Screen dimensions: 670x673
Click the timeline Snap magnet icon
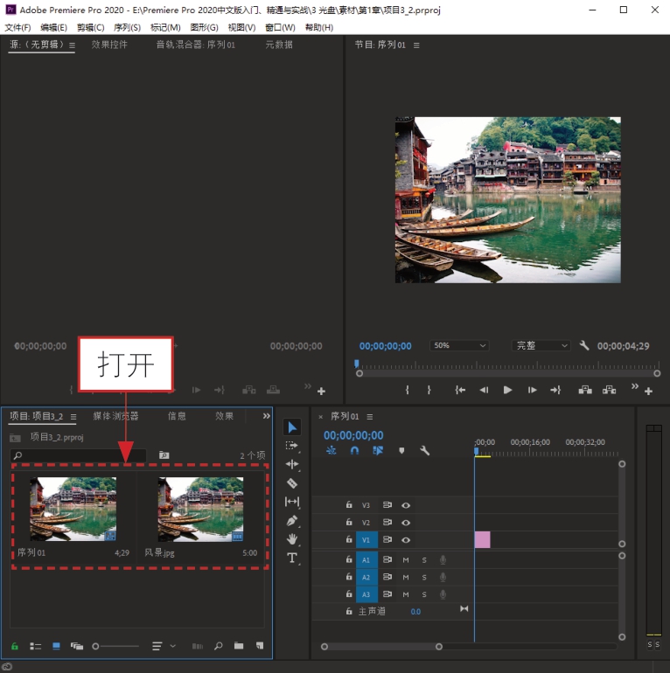click(354, 450)
